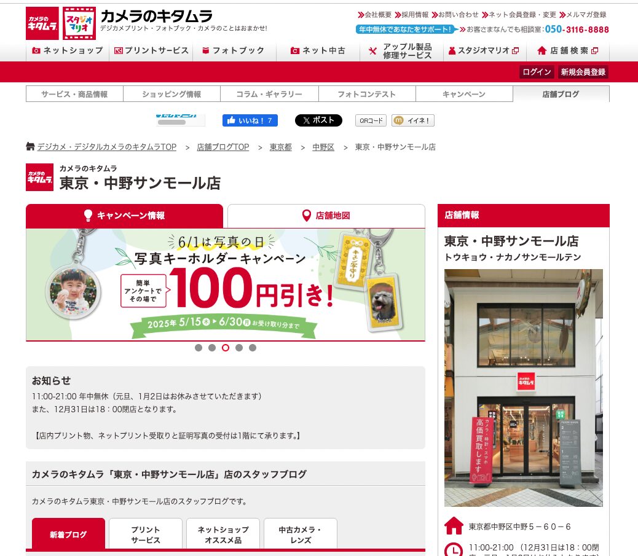638x556 pixels.
Task: Select フォトコンテスト tab
Action: 367,94
